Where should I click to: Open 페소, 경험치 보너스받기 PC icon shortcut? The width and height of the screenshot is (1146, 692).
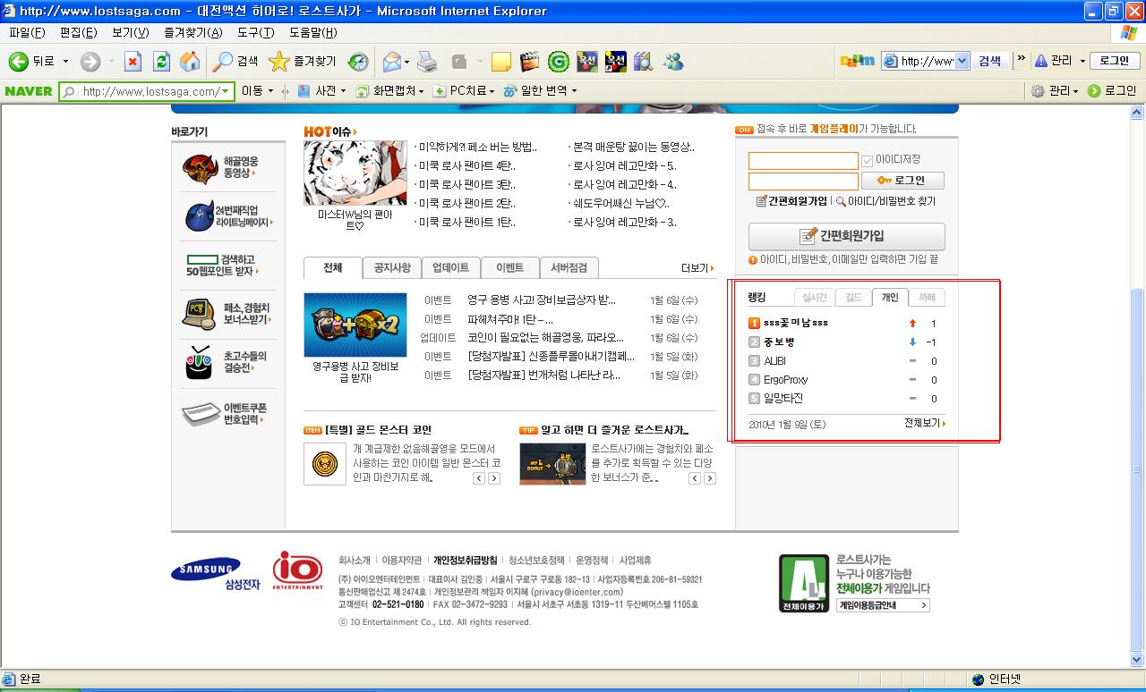coord(227,313)
